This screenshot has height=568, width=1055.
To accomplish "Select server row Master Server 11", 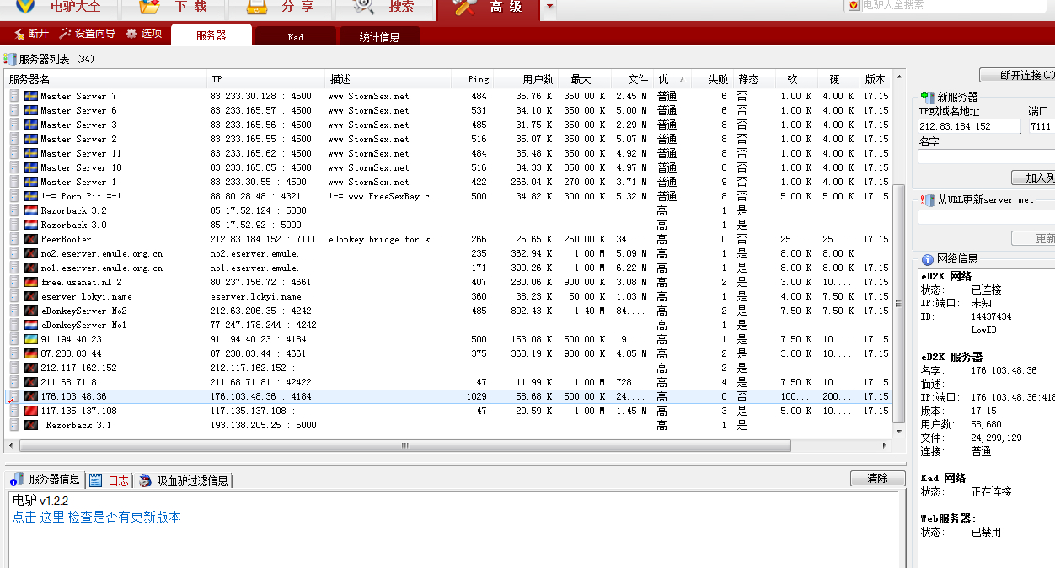I will pyautogui.click(x=448, y=153).
